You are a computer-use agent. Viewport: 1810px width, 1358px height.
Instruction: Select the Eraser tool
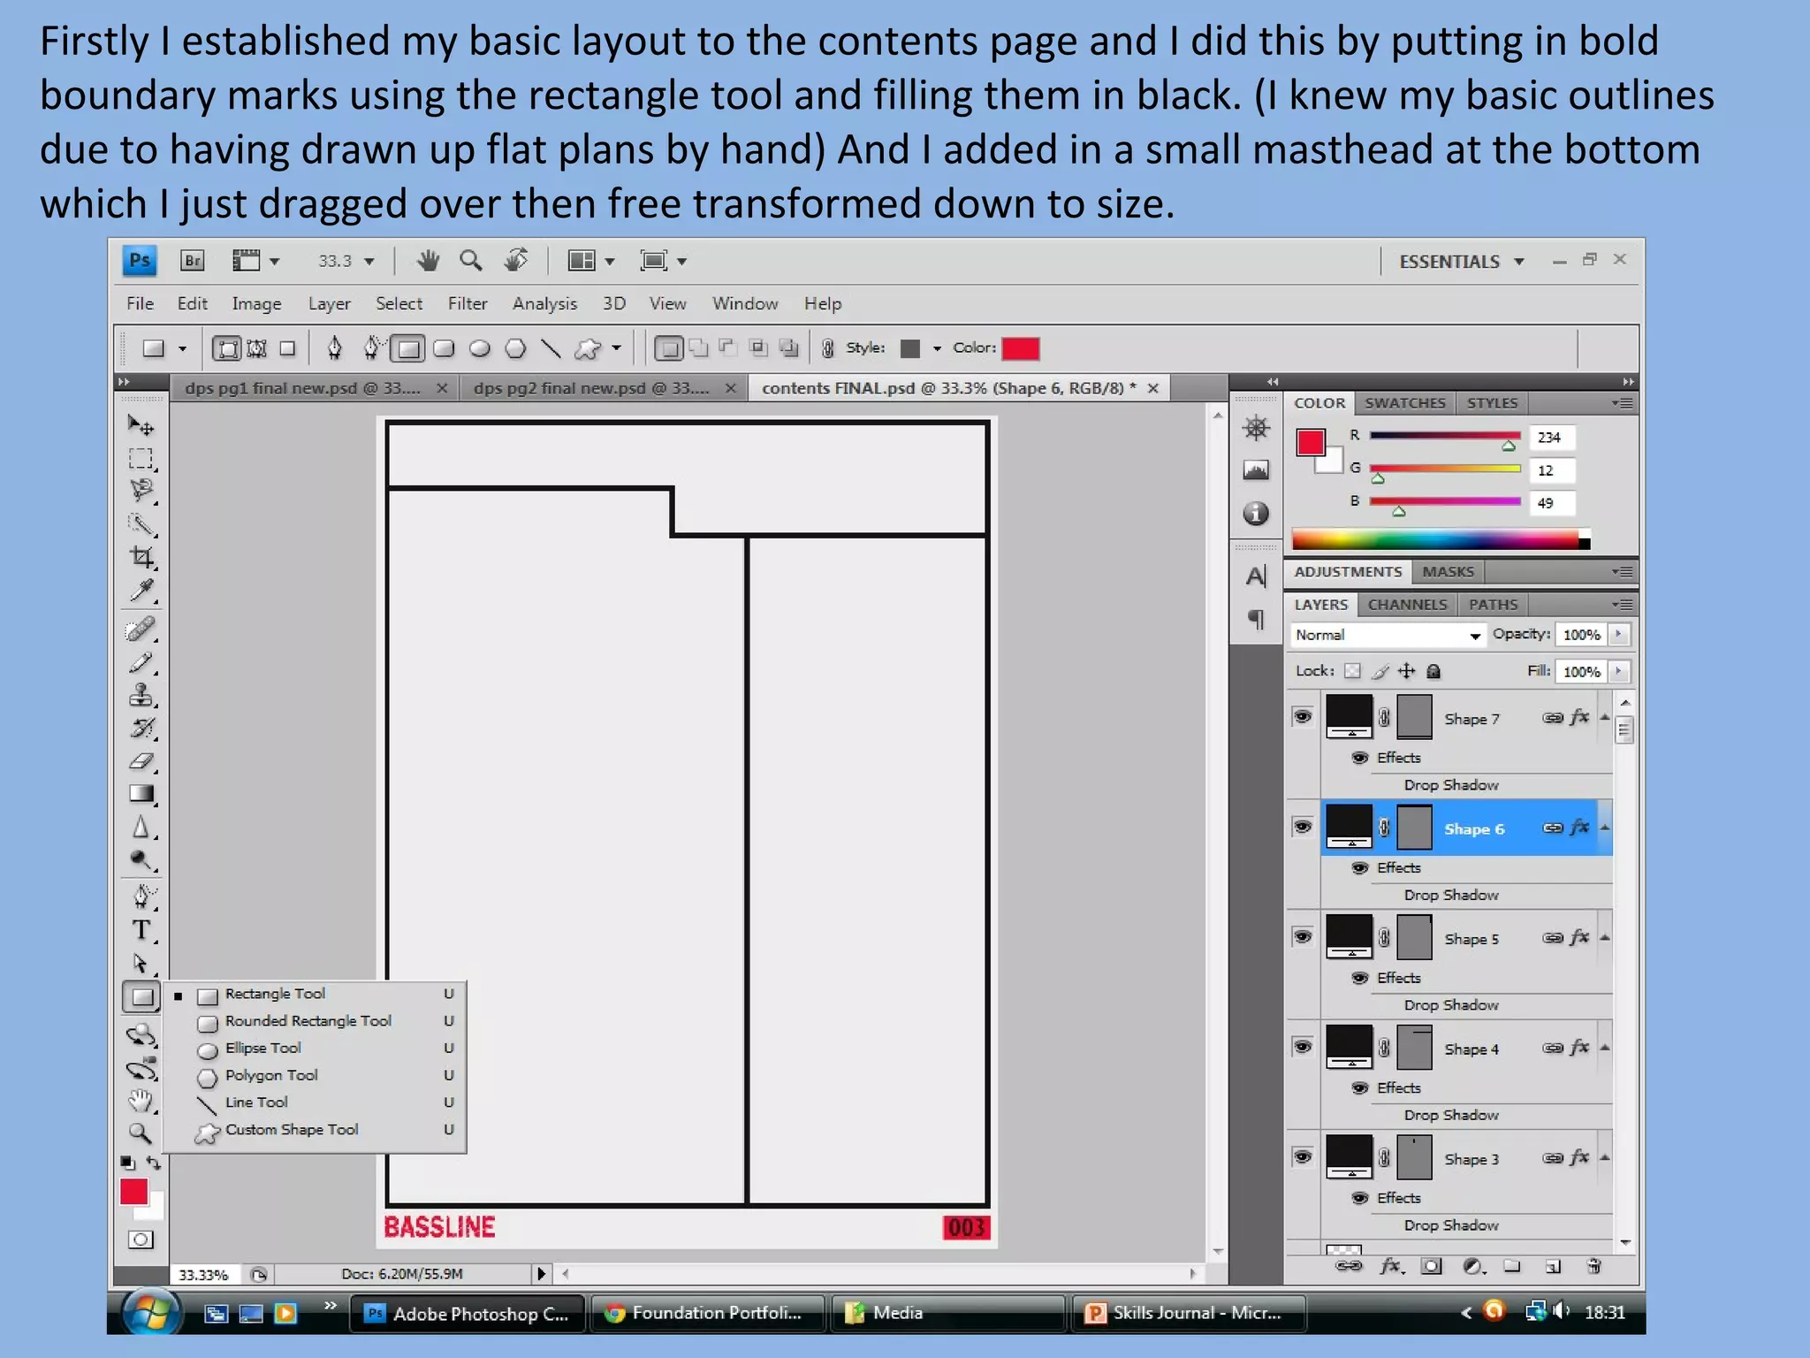point(141,761)
